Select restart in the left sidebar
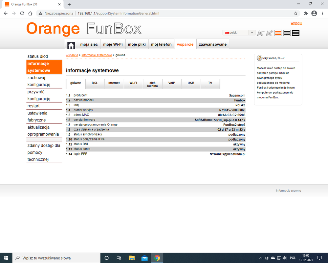Image resolution: width=328 pixels, height=263 pixels. 33,106
